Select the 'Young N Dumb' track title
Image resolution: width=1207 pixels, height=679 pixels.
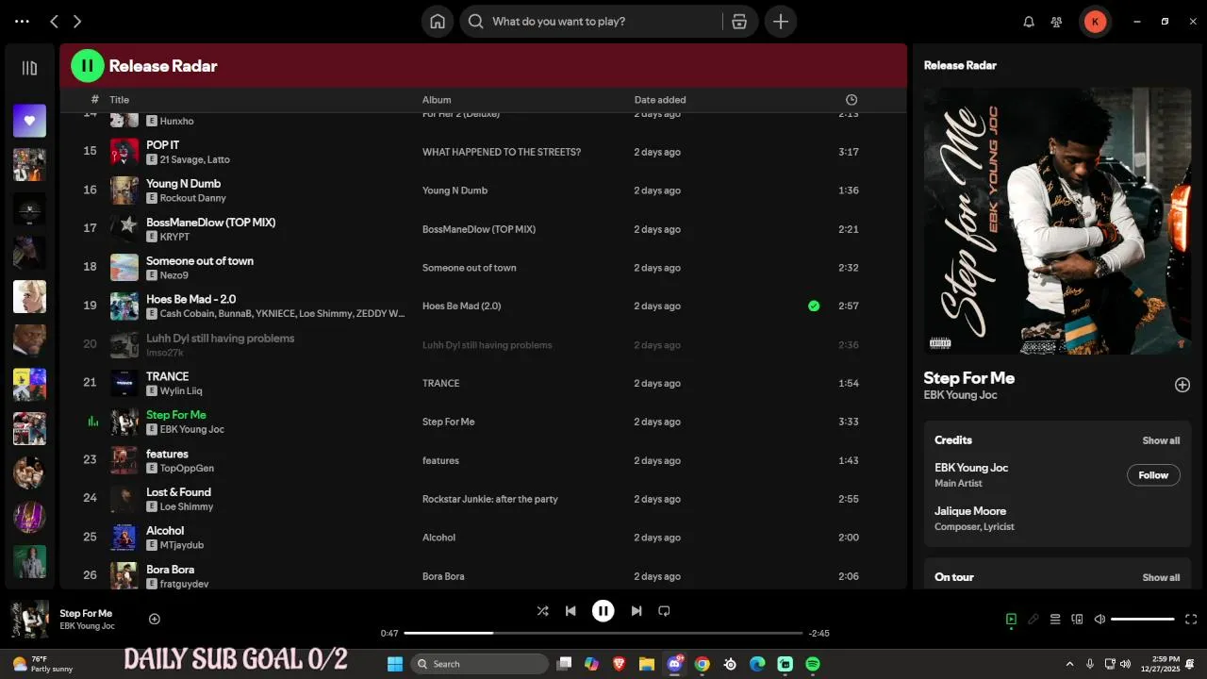coord(183,184)
